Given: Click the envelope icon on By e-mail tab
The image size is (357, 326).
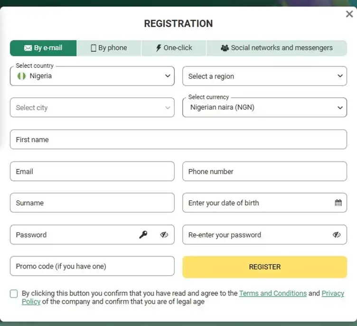Looking at the screenshot, I should pyautogui.click(x=28, y=48).
